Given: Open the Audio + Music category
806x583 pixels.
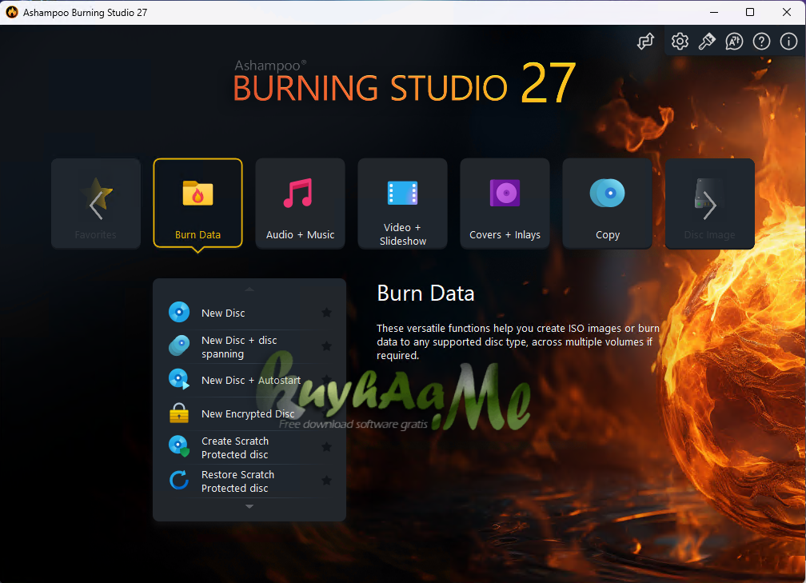Looking at the screenshot, I should tap(300, 203).
